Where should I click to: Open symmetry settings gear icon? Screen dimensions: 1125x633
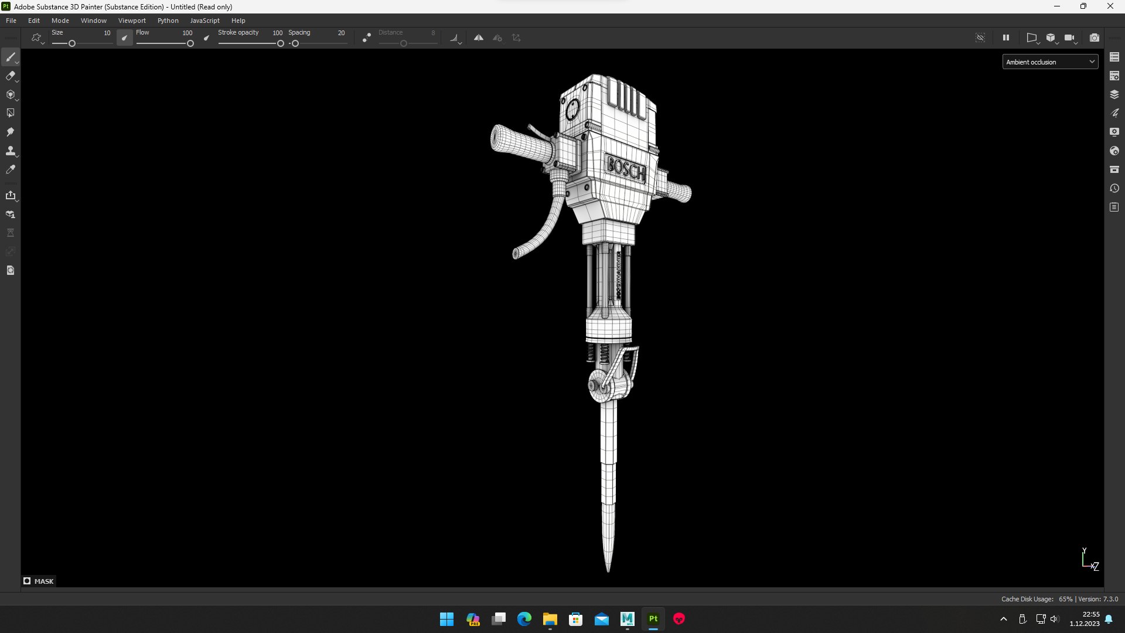point(497,38)
